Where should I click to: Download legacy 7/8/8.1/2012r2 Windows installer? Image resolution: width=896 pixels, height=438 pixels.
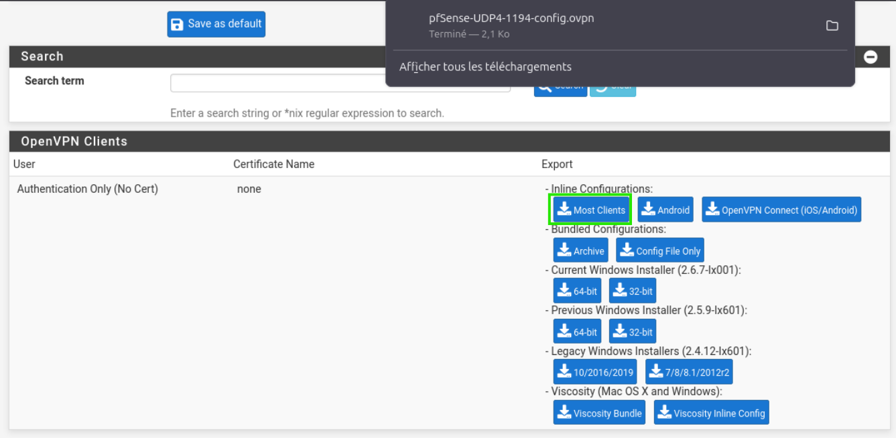pyautogui.click(x=689, y=372)
